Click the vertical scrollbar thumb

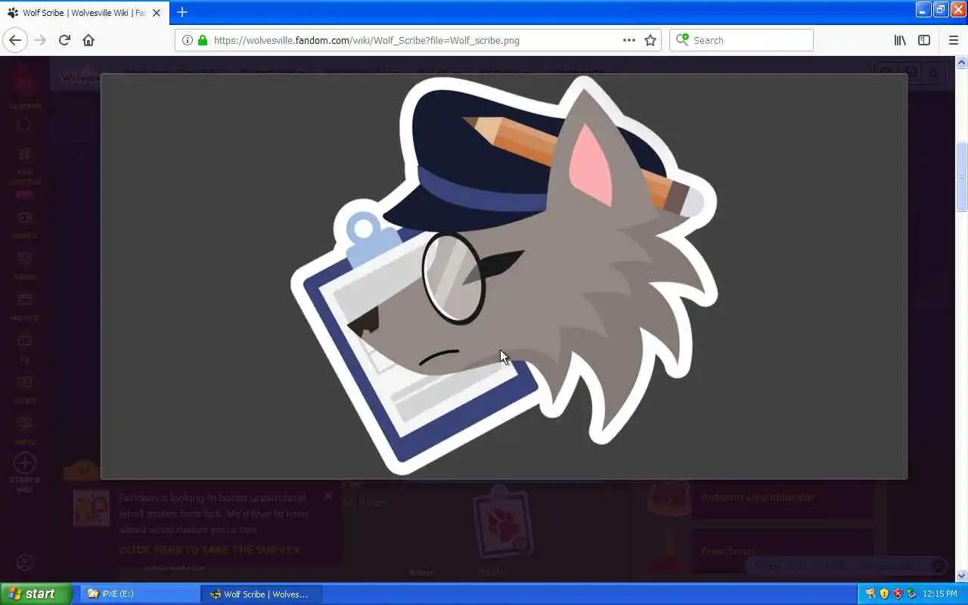point(962,178)
